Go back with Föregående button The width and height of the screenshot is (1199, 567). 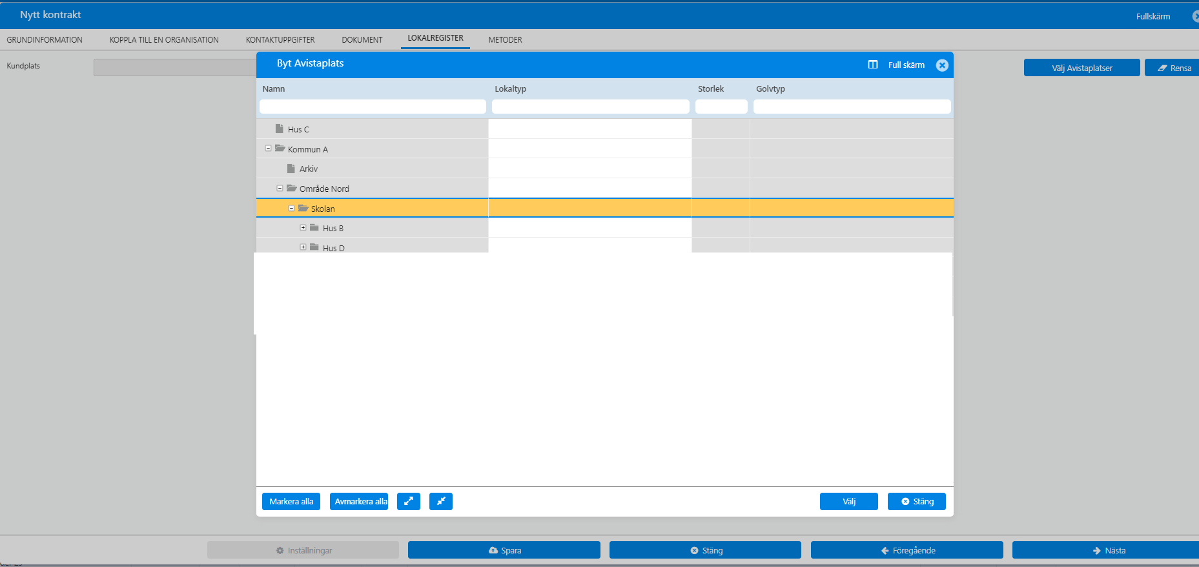click(x=907, y=550)
